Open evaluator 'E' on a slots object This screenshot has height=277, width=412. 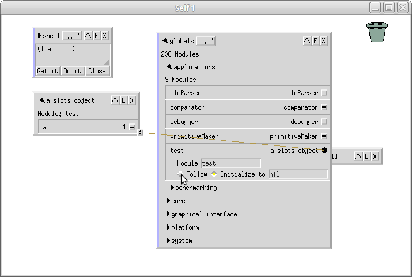point(123,100)
